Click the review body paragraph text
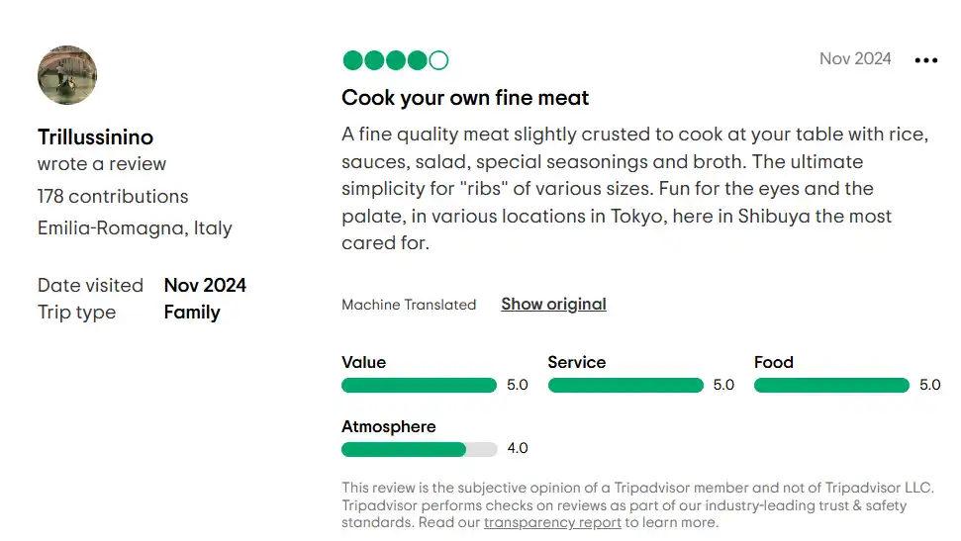This screenshot has width=961, height=541. pos(635,188)
